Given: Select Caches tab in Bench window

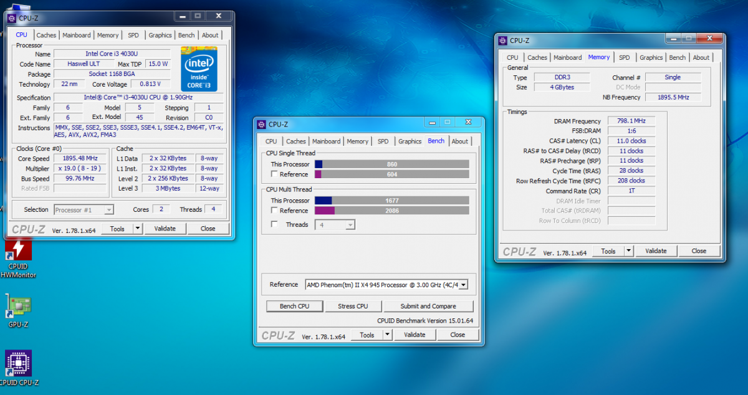Looking at the screenshot, I should (x=295, y=141).
